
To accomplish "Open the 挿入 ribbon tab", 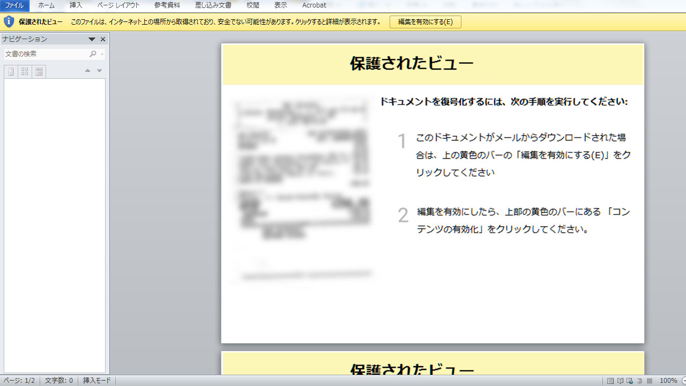I will tap(76, 5).
